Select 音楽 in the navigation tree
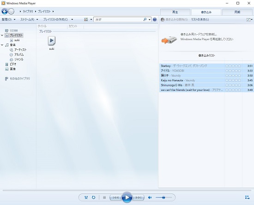Viewport: 254px width, 205px height. [12, 45]
